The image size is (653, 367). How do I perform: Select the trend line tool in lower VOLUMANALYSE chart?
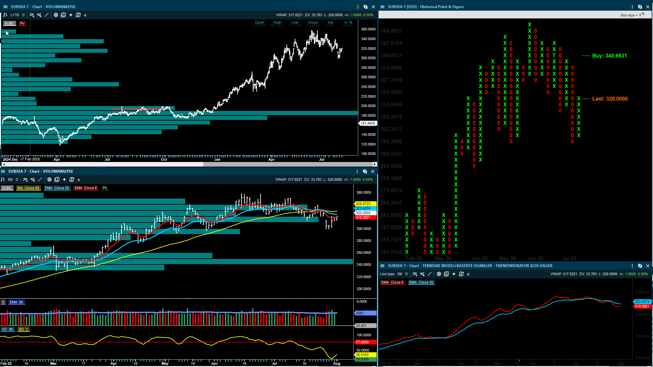pos(40,179)
